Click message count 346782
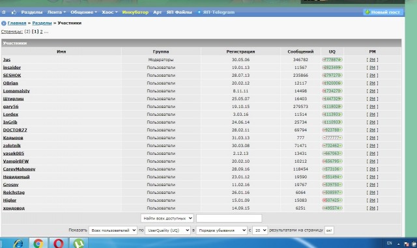The image size is (417, 248). pos(300,59)
